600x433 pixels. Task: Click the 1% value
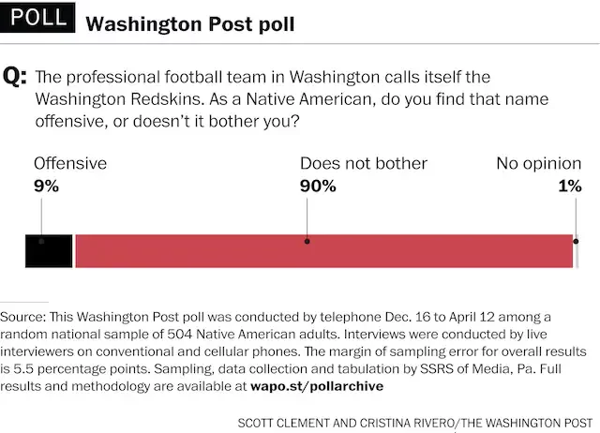tap(569, 186)
